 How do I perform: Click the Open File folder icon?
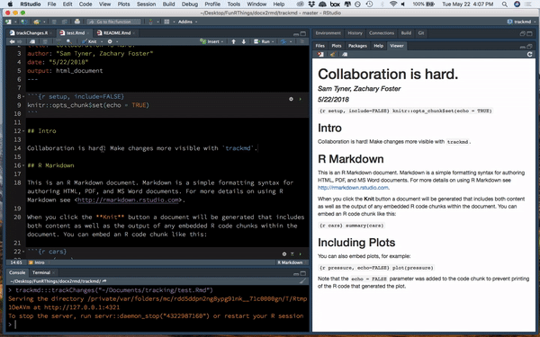(37, 22)
